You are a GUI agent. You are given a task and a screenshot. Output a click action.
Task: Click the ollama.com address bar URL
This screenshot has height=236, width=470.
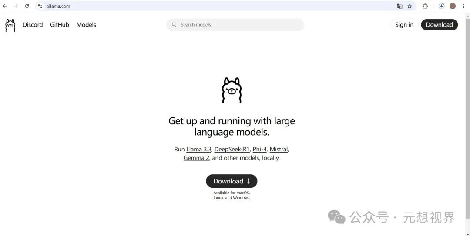58,6
